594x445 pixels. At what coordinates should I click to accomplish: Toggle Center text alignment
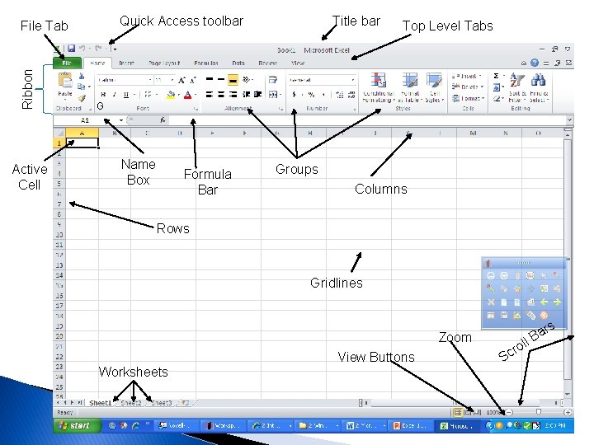[221, 95]
